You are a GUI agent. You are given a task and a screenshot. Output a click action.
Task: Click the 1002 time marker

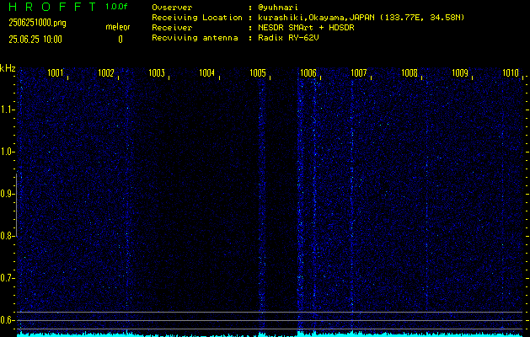coord(106,73)
